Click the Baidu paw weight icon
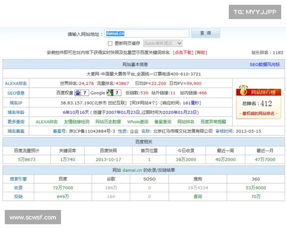286x229 pixels. click(78, 93)
